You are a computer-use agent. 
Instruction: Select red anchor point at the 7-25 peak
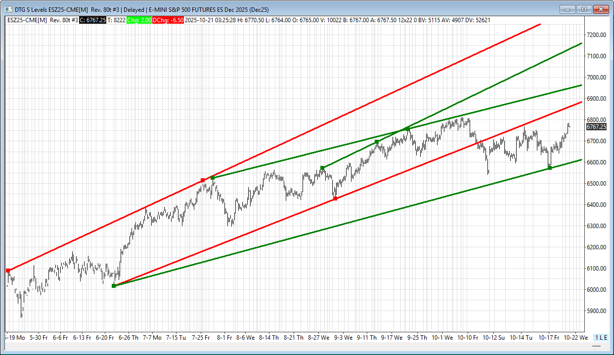tap(203, 180)
